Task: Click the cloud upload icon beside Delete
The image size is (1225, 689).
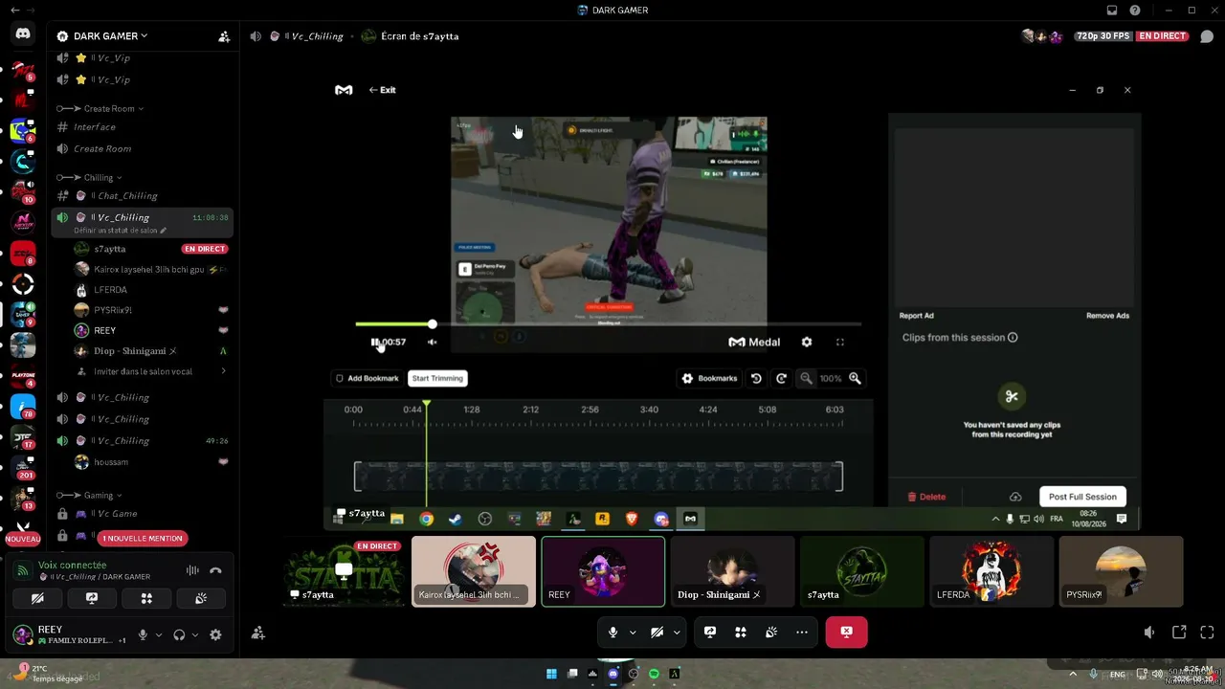Action: [1015, 497]
